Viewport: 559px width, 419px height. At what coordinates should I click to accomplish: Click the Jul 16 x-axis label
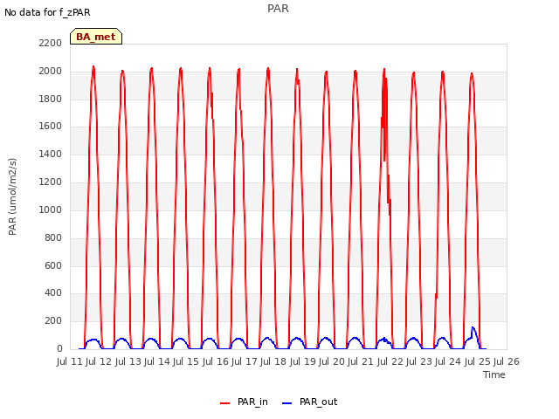(x=216, y=361)
